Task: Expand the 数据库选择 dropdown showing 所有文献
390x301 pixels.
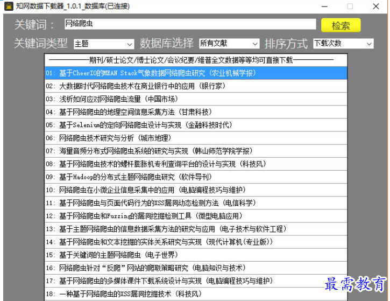Action: (x=229, y=44)
